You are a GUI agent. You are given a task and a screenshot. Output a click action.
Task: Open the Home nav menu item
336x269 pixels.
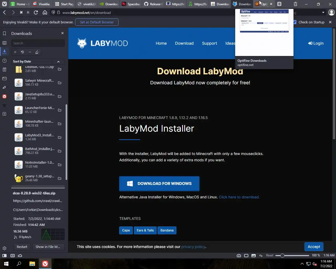tap(161, 43)
